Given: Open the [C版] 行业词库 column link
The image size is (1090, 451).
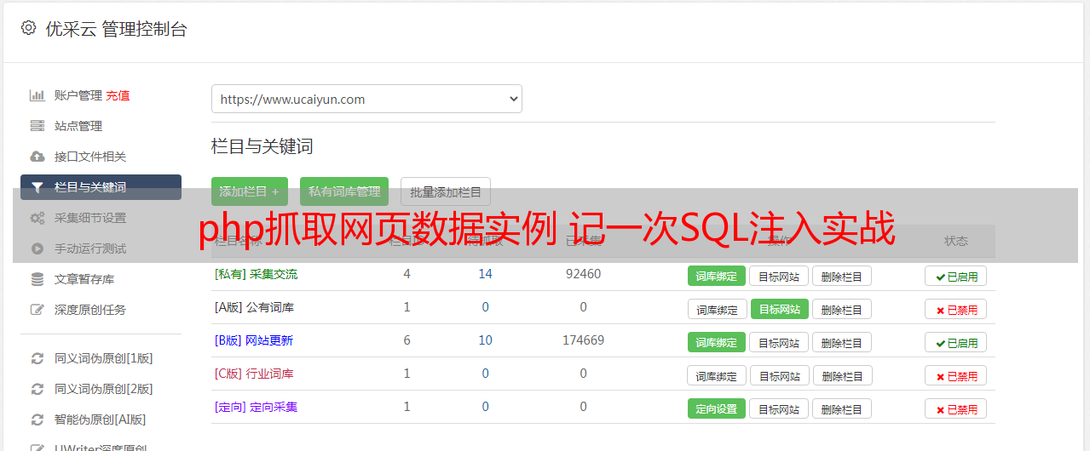Looking at the screenshot, I should pyautogui.click(x=253, y=374).
